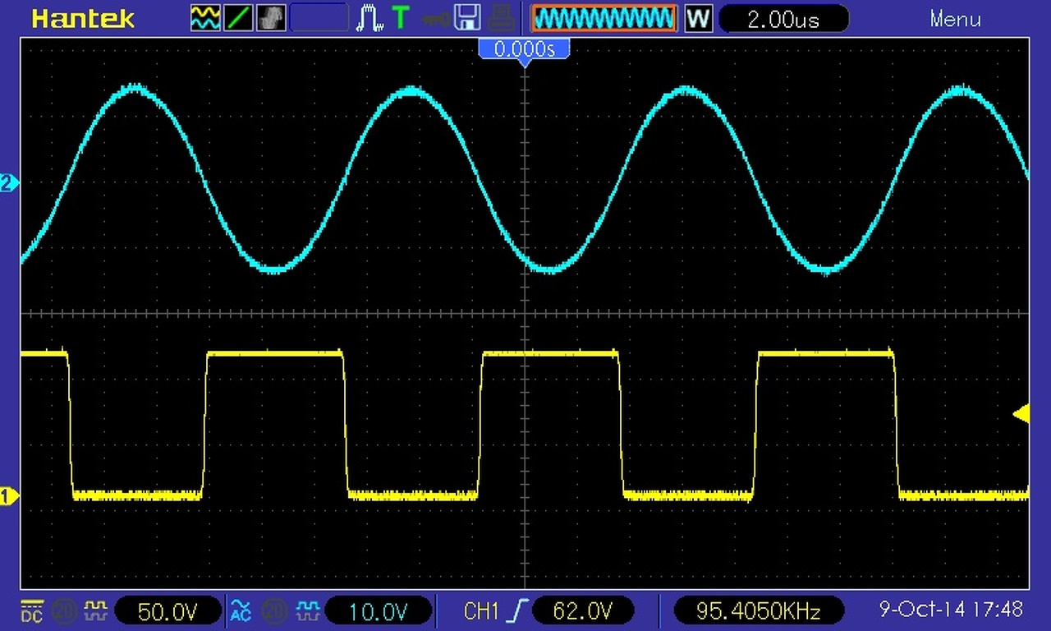Open the Menu button
This screenshot has height=631, width=1051.
coord(956,19)
